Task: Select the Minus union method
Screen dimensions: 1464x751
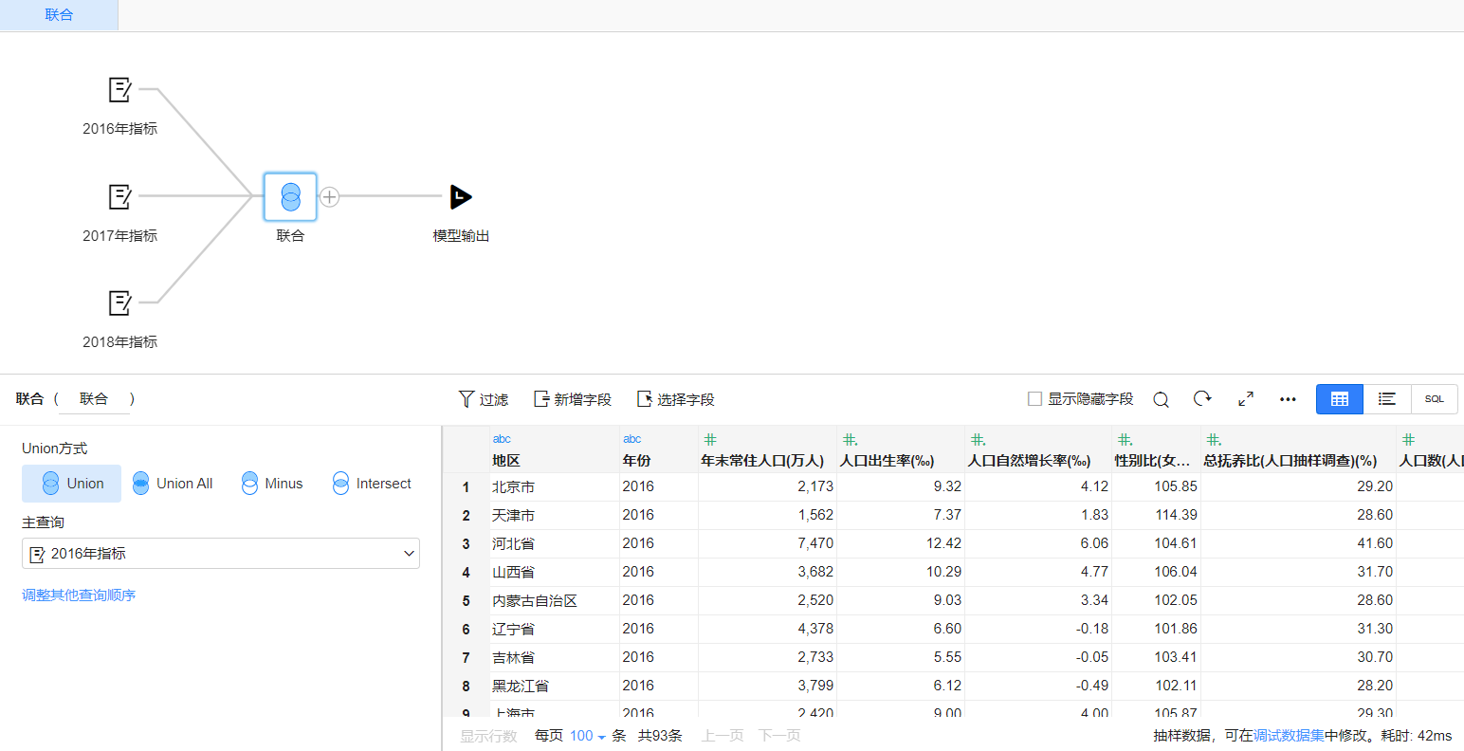Action: pos(271,483)
